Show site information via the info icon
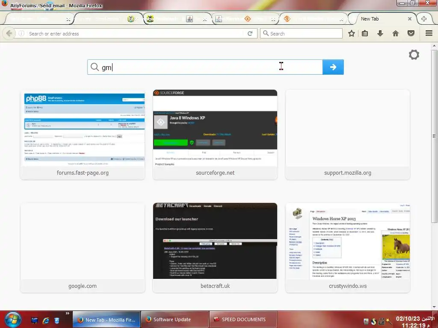The image size is (438, 328). point(21,33)
